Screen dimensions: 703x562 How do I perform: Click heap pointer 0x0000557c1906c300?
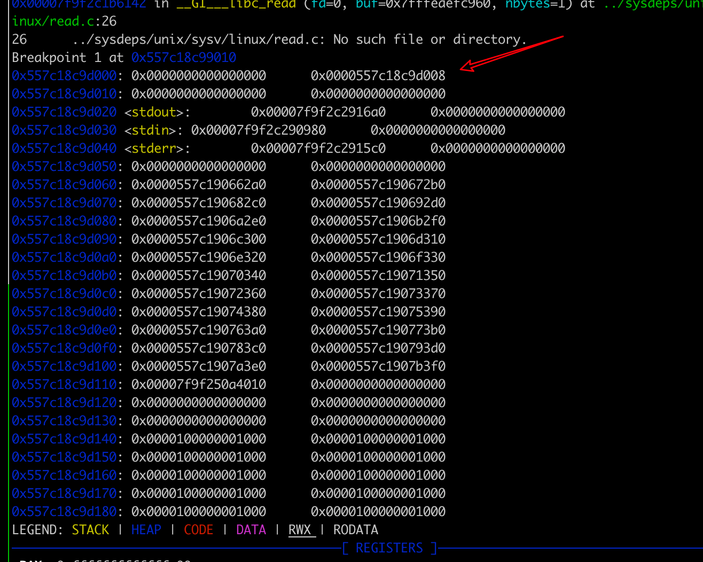point(199,239)
